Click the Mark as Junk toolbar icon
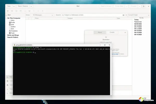Viewport: 156px width, 104px height. pyautogui.click(x=16, y=11)
